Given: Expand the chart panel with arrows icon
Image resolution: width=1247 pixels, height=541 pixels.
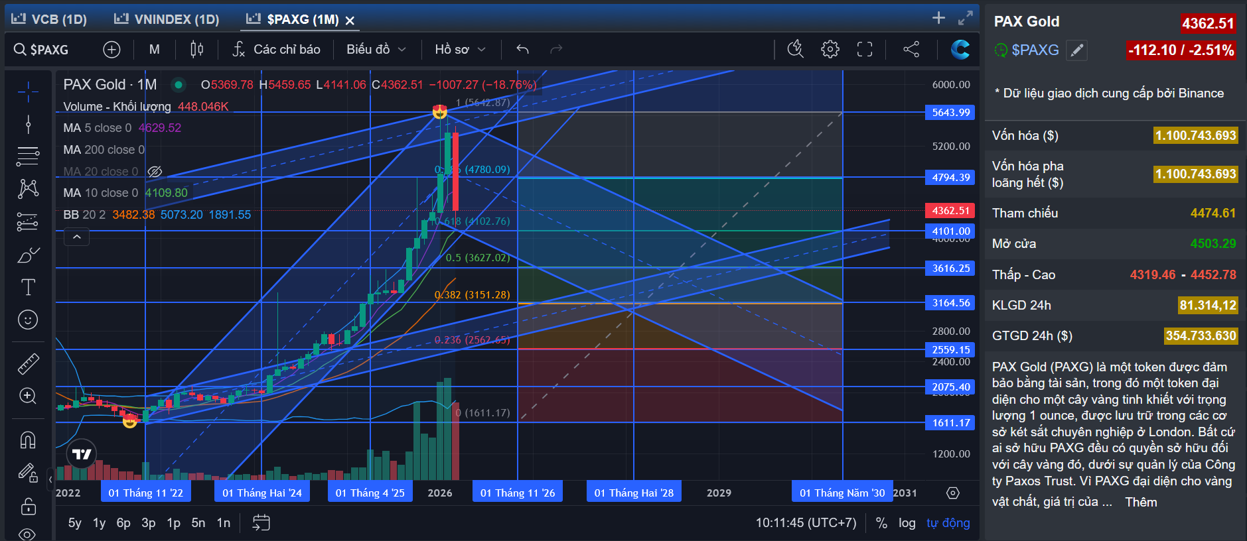Looking at the screenshot, I should coord(966,18).
